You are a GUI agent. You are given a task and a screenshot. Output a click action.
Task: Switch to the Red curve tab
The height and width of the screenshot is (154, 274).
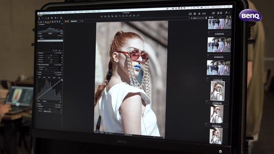tap(49, 77)
